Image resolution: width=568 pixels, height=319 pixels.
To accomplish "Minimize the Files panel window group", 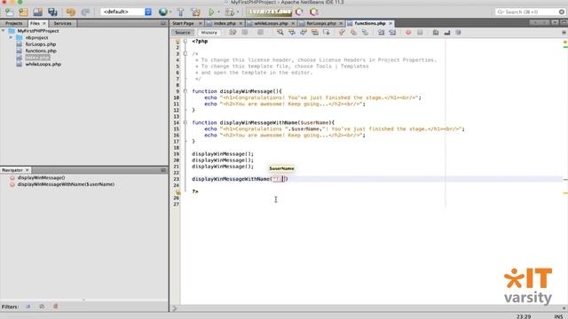I will [x=163, y=23].
